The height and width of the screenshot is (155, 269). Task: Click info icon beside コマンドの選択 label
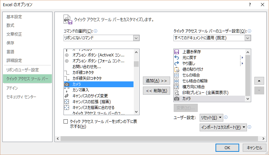(x=96, y=31)
